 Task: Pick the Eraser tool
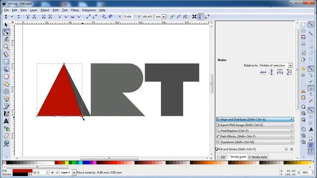[x=6, y=136]
